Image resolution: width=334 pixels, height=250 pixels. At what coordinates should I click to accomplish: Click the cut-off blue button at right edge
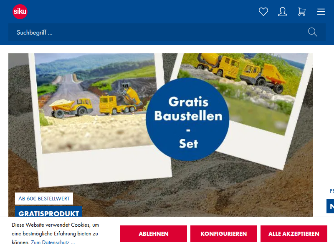click(x=330, y=206)
